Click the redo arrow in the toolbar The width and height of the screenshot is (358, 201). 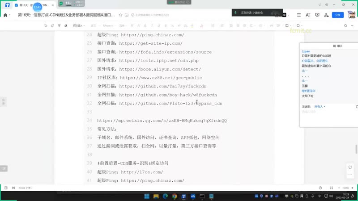click(x=52, y=25)
